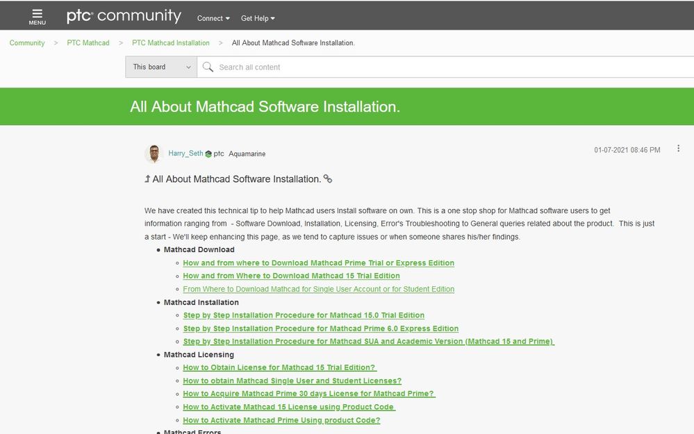Click the arrow icon before post title
This screenshot has height=434, width=694.
point(147,179)
